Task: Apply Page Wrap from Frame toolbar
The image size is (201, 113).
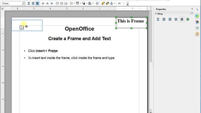Action: tap(33, 3)
